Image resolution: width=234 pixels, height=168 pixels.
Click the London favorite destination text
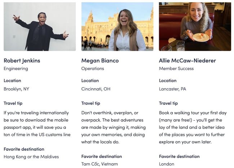coord(167,164)
